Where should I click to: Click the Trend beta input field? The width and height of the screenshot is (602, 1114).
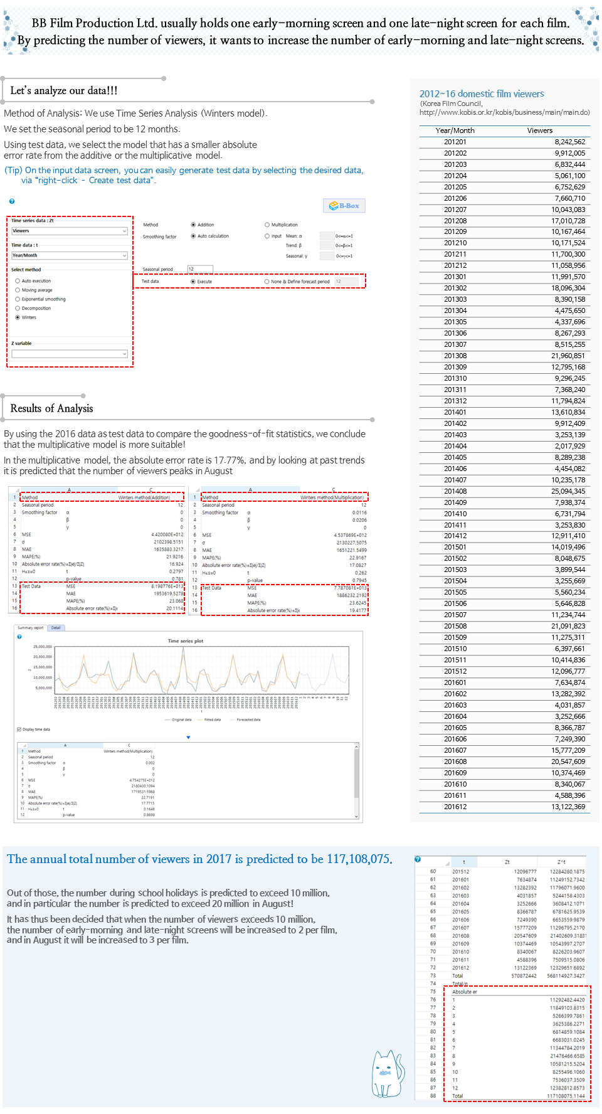pos(327,245)
